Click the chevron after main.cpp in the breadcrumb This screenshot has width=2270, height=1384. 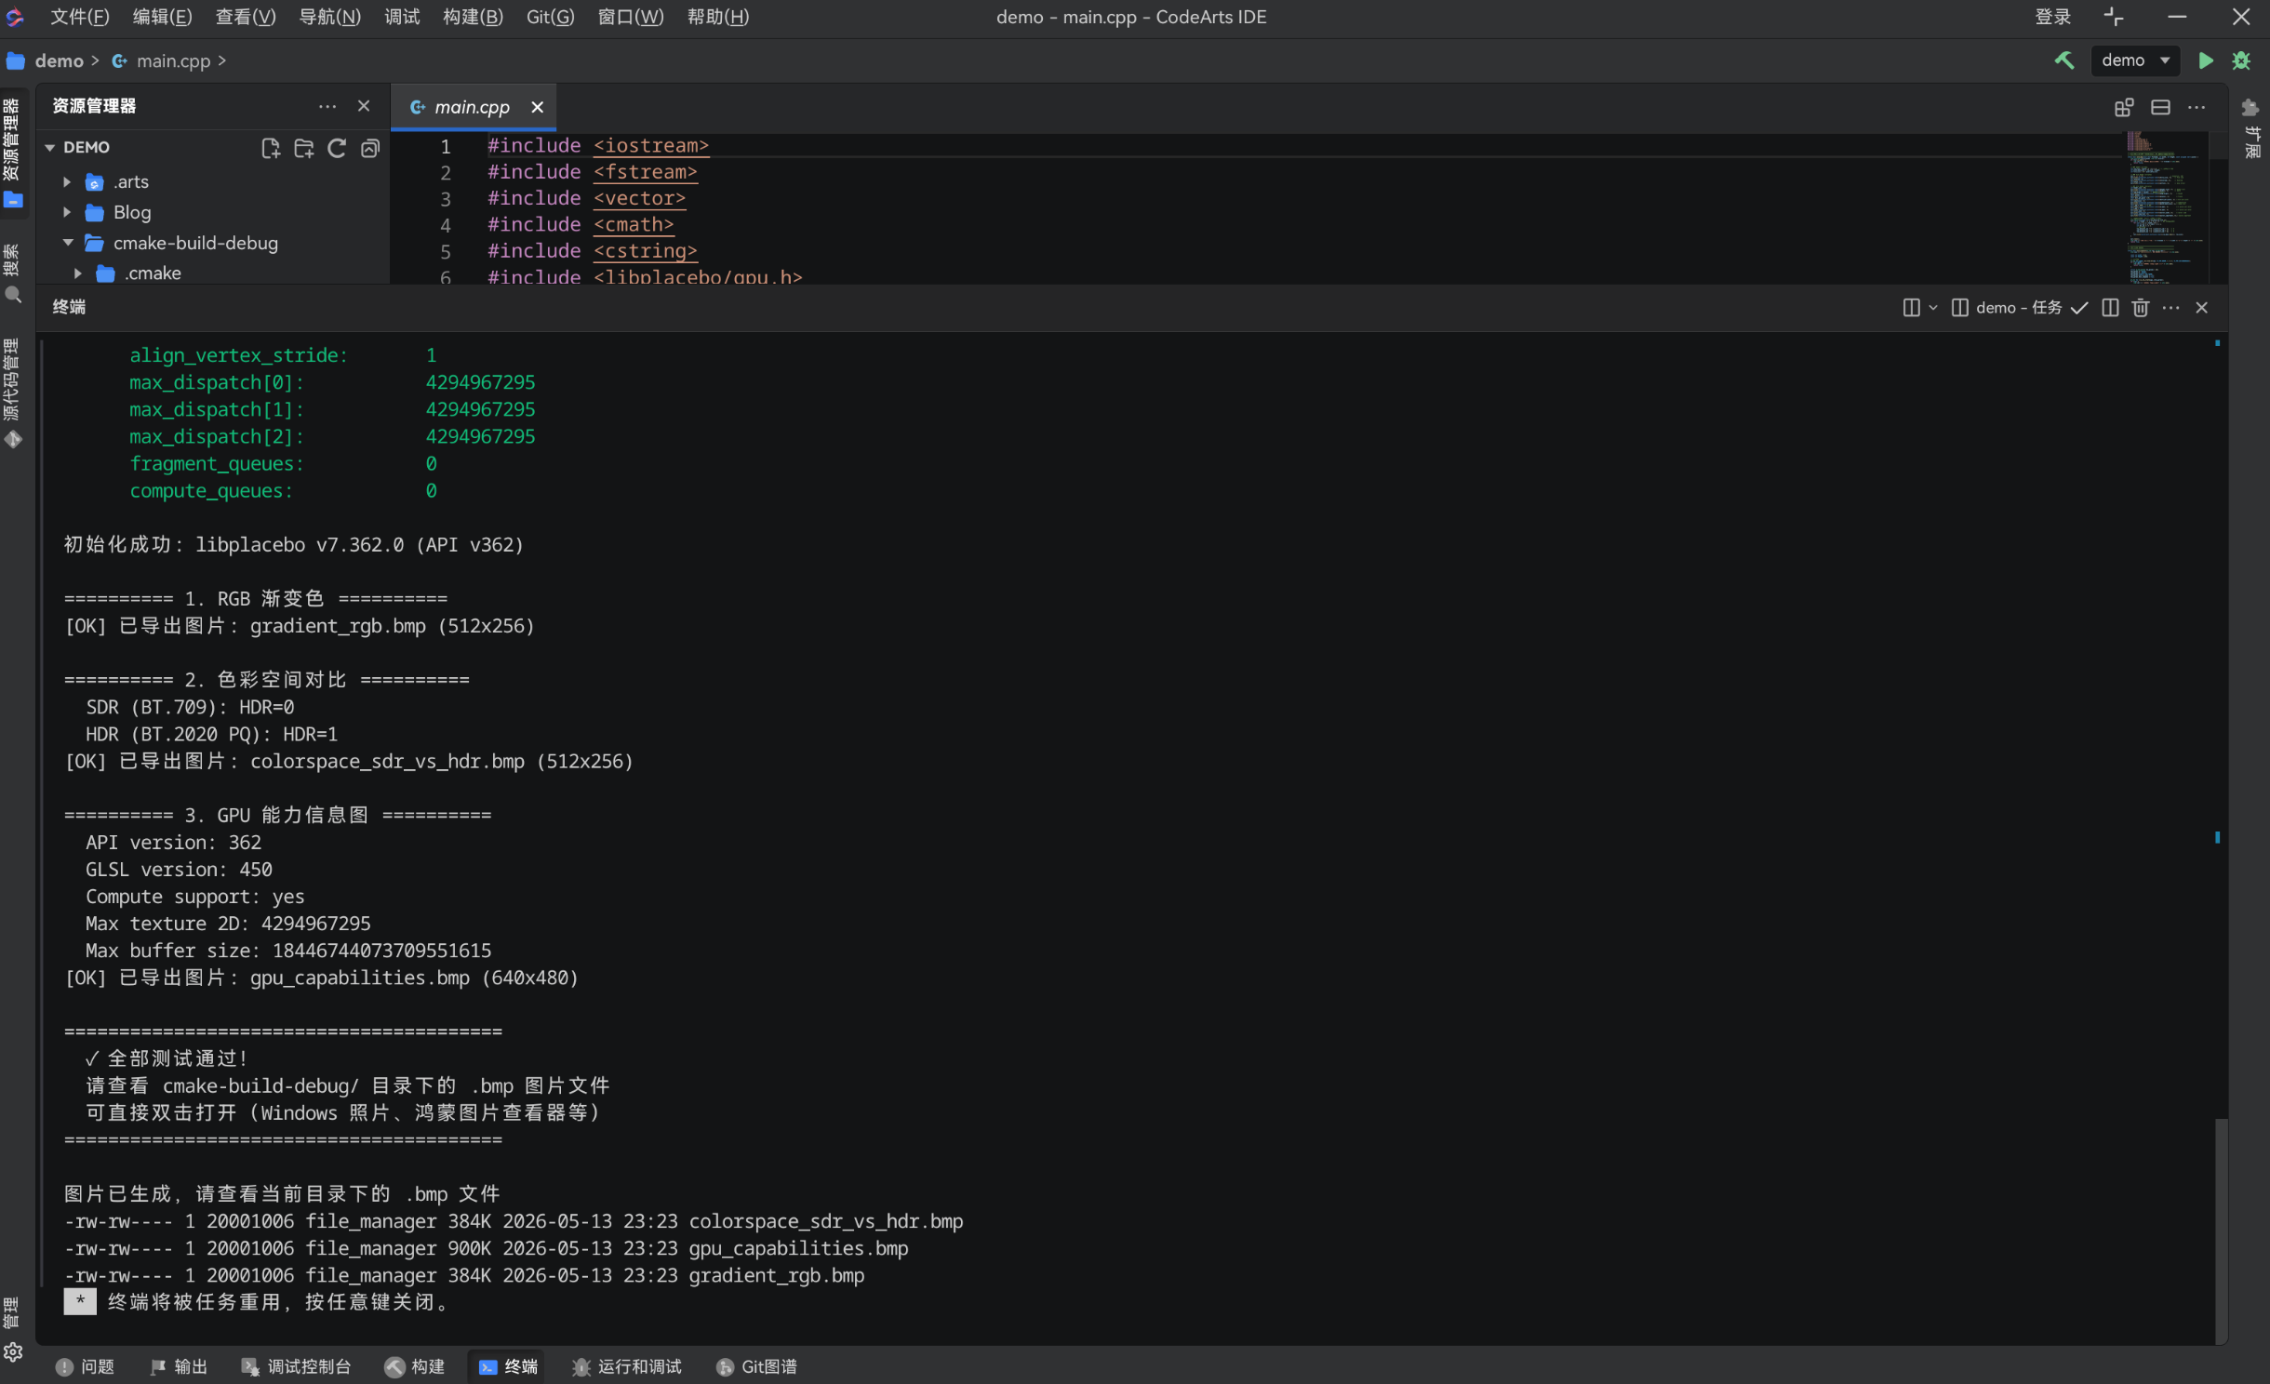pos(221,61)
